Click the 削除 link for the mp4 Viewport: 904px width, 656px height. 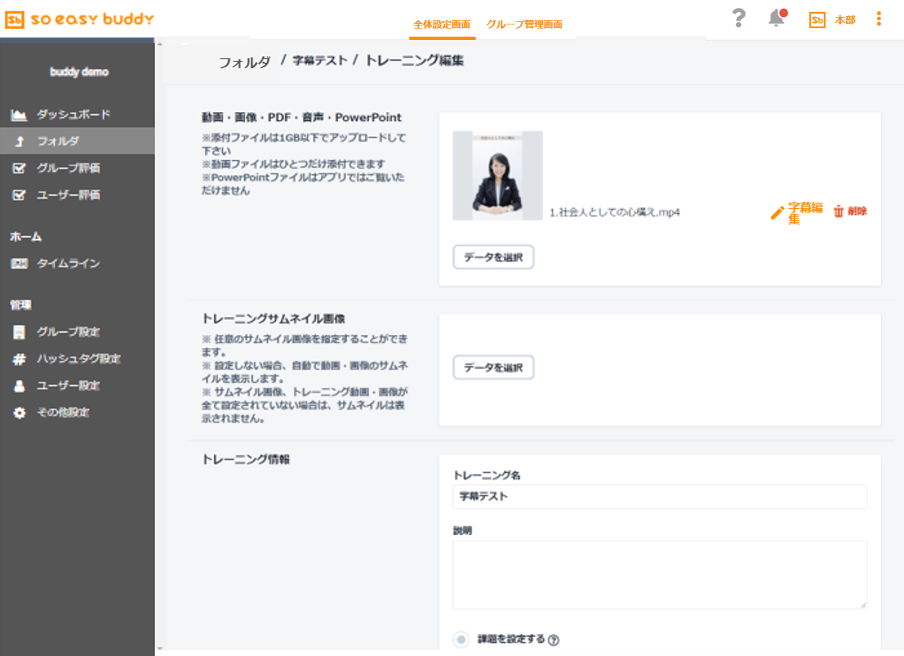[857, 211]
